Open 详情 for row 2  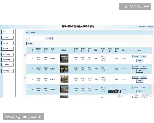136,67
